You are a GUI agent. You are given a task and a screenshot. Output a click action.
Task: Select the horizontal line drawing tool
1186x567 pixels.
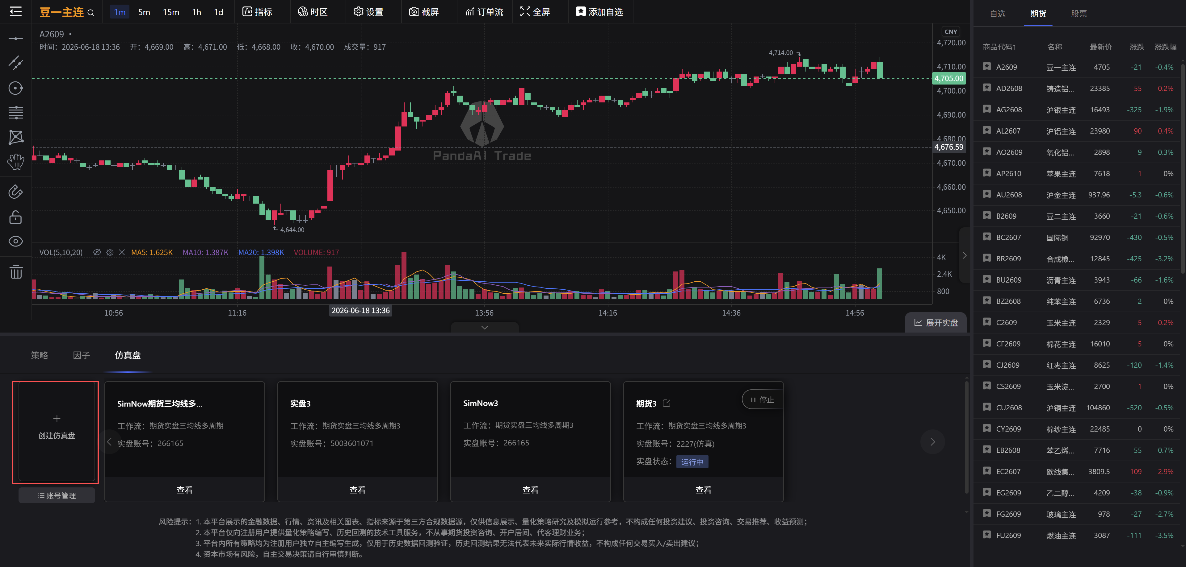[x=16, y=39]
